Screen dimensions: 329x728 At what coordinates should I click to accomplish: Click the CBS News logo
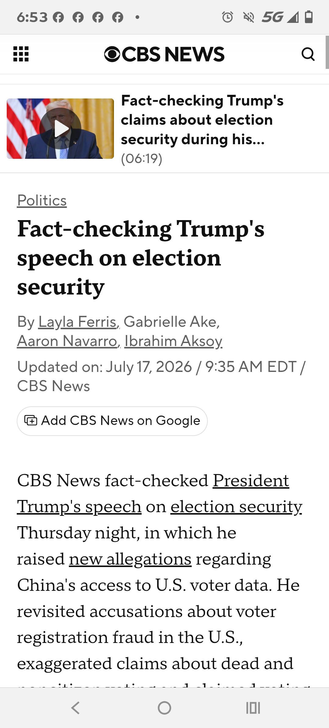pos(164,54)
